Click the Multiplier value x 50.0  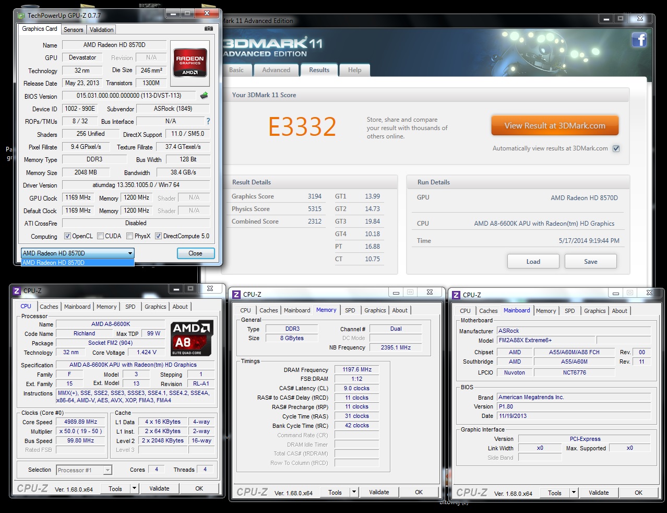pos(81,431)
